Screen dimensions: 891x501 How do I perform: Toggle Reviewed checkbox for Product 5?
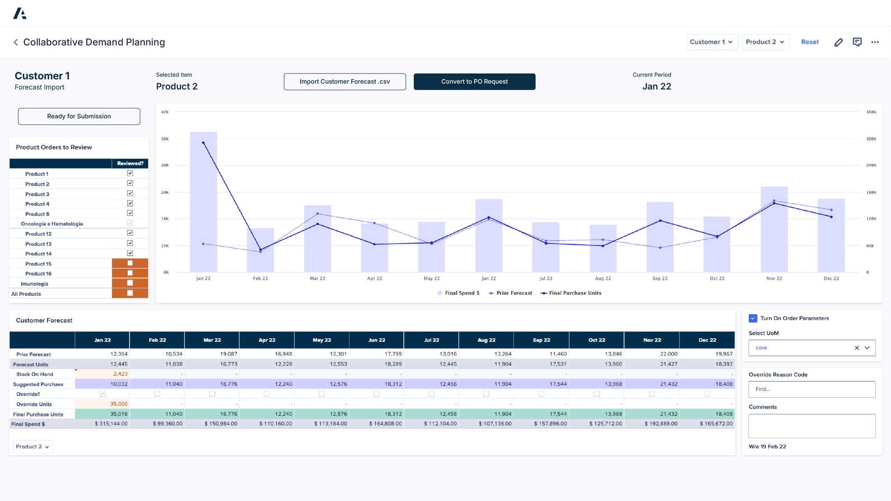coord(130,213)
